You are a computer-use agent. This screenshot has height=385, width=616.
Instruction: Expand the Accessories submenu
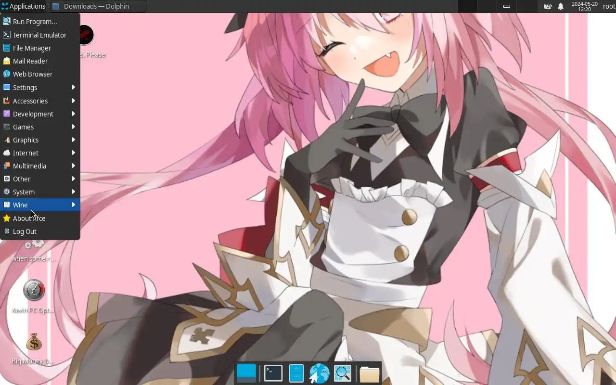pos(40,101)
